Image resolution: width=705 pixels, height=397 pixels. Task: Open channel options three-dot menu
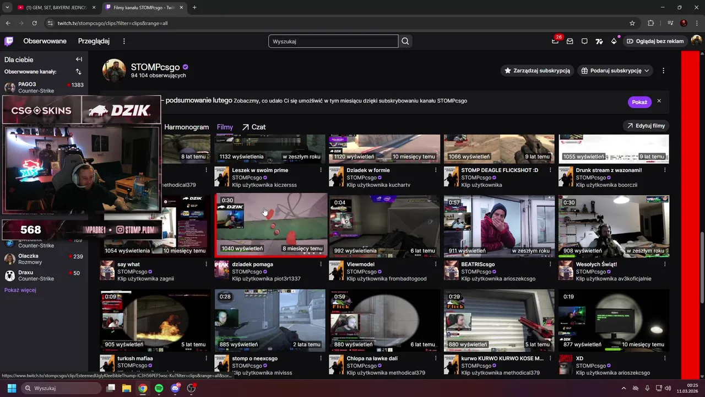point(663,71)
